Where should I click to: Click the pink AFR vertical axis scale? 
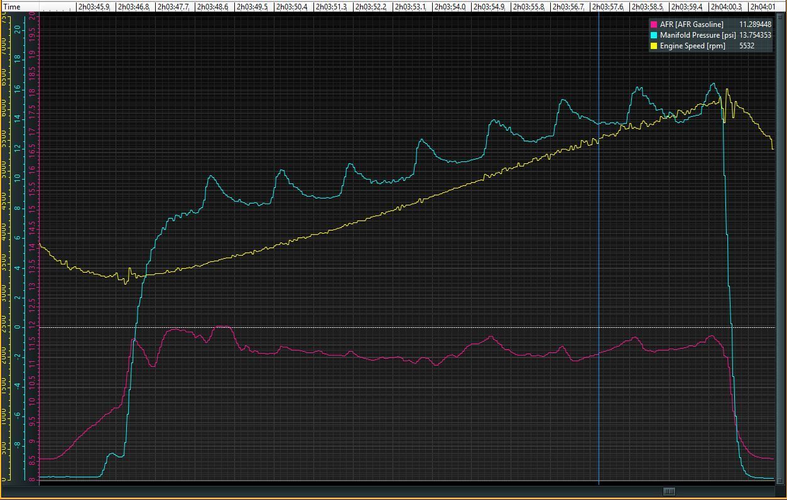pos(33,251)
